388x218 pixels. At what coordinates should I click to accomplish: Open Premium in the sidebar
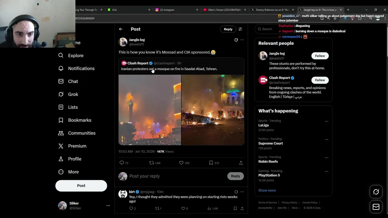click(72, 146)
